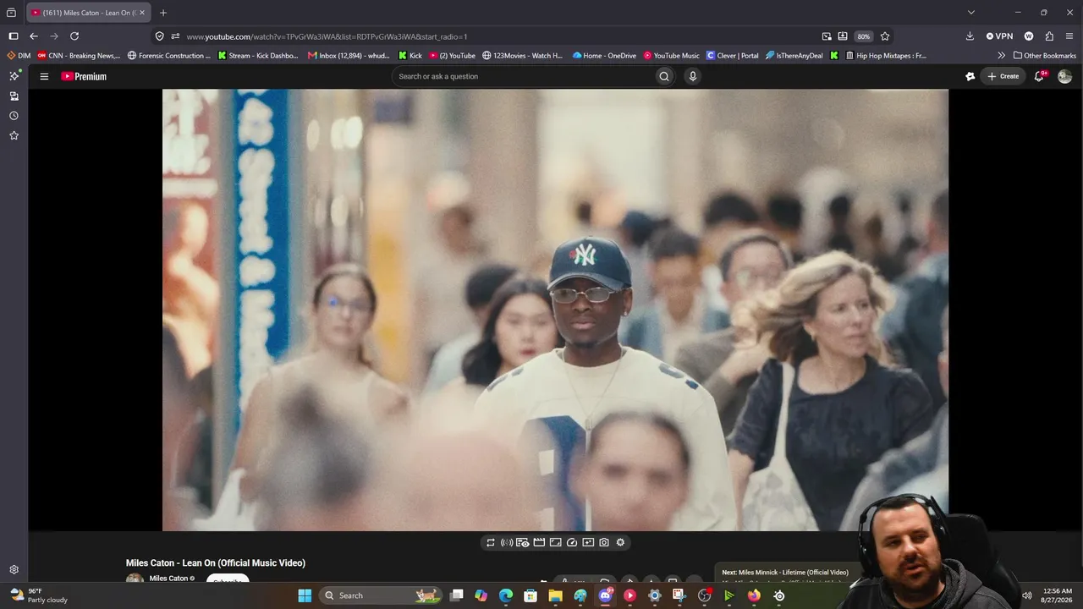Open the playback speed gauge icon
The image size is (1083, 609).
(571, 542)
